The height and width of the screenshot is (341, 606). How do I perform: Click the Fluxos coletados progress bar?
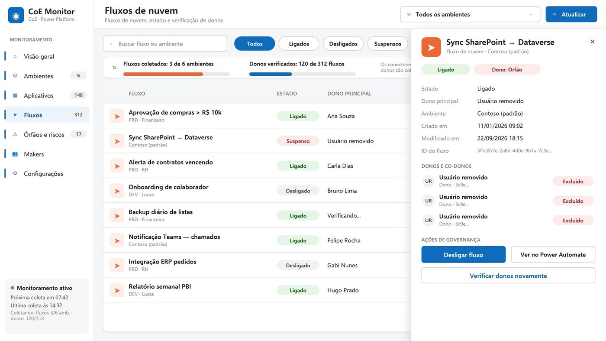(x=177, y=74)
